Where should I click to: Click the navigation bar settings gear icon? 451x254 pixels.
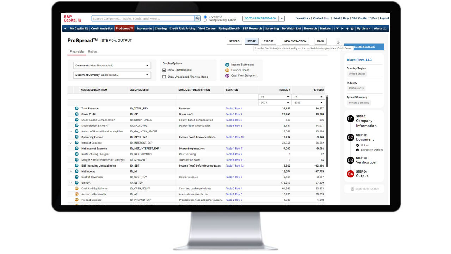coord(352,29)
